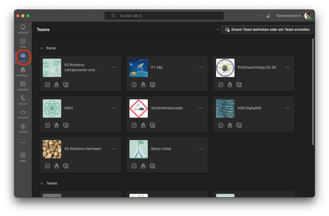This screenshot has width=329, height=216.
Task: Open the Profilnachmittag 25-26 team name
Action: point(257,67)
